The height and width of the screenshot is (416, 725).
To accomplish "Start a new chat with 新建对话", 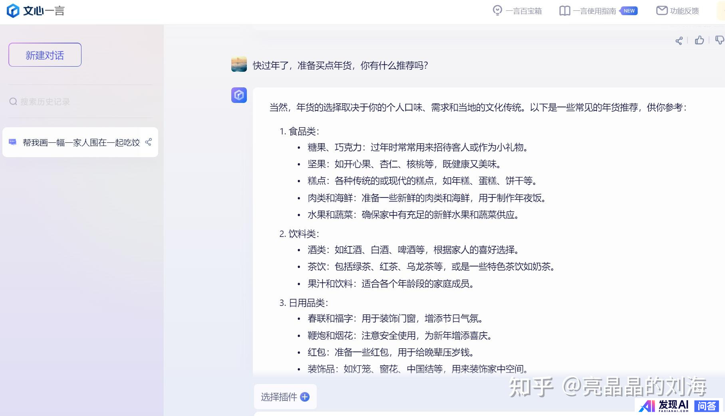I will [x=45, y=55].
